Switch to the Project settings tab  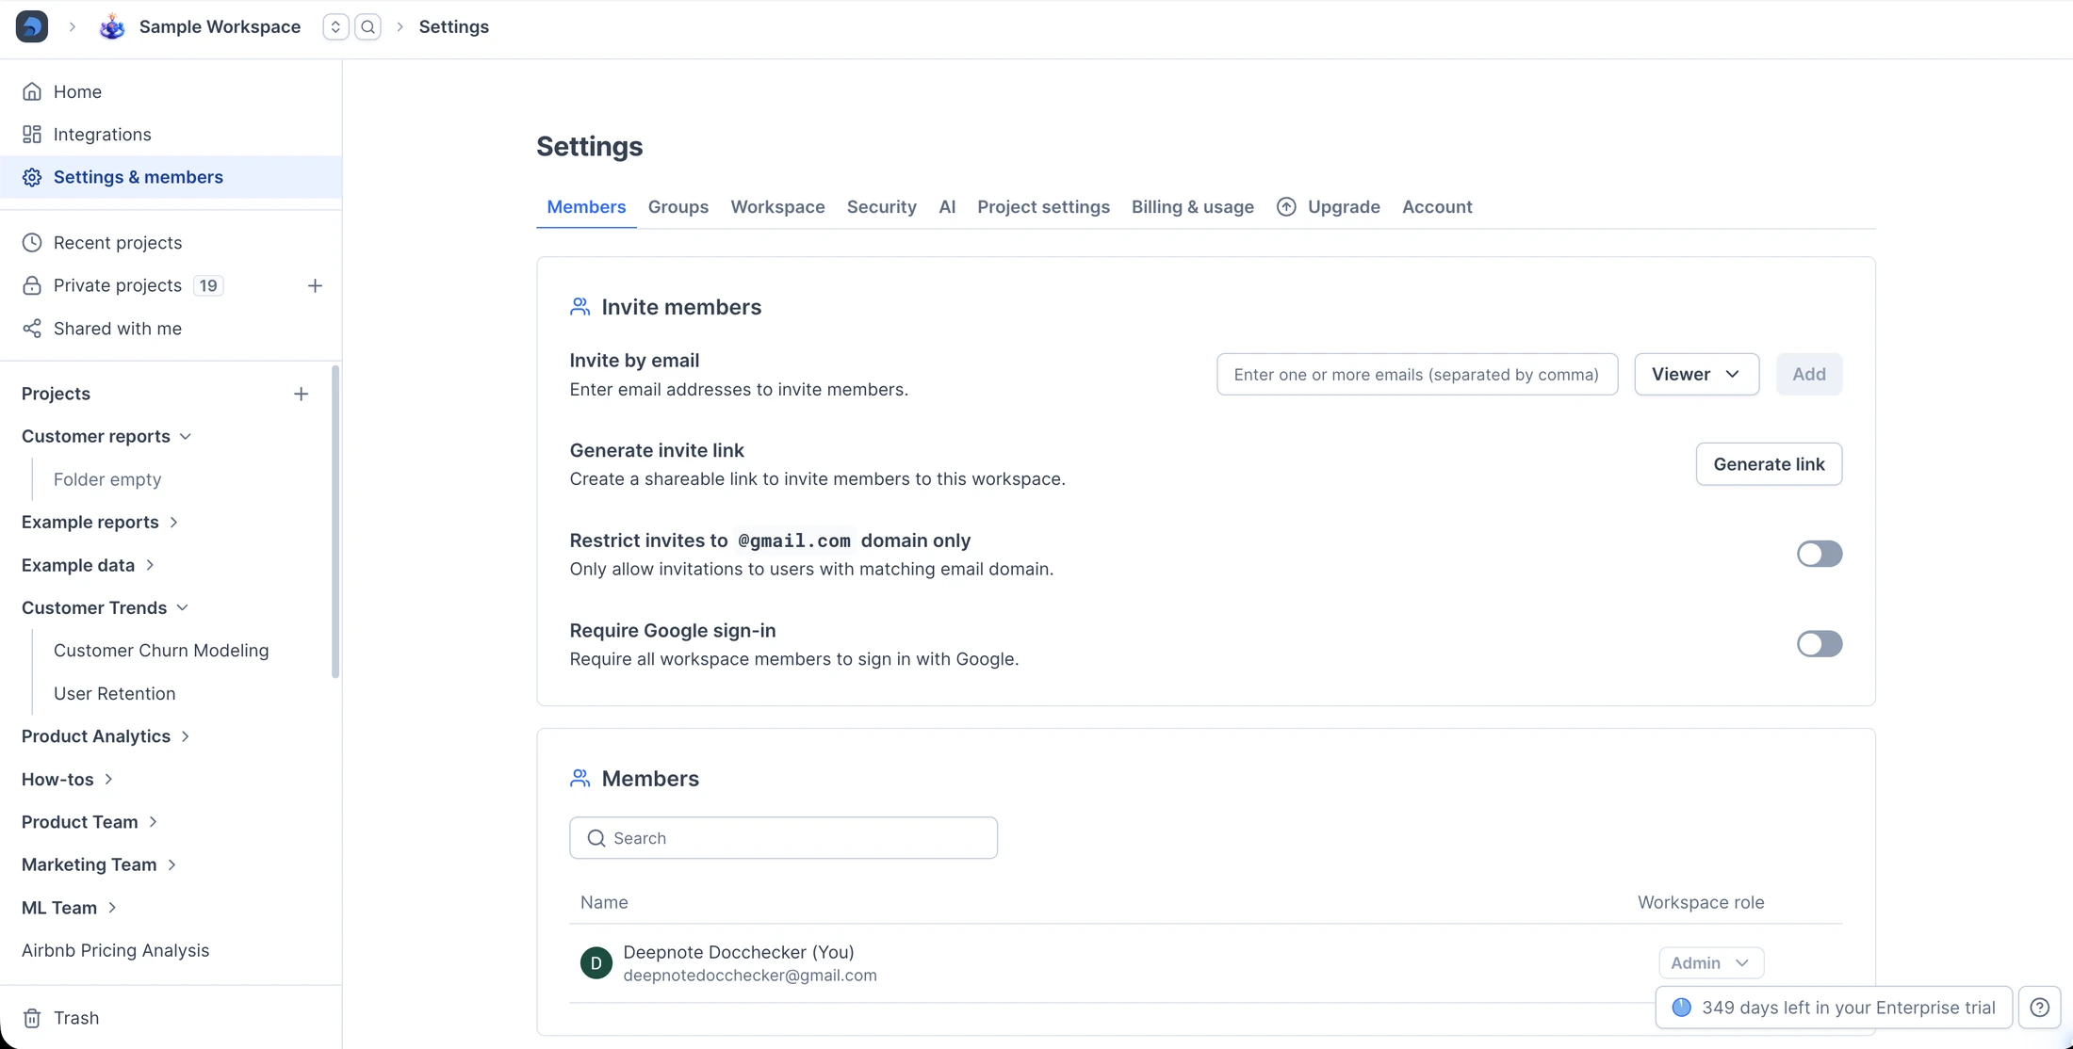click(1043, 206)
